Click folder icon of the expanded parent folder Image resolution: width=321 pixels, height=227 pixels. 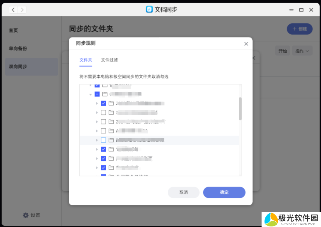click(105, 94)
